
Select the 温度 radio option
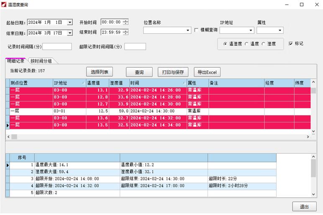(246, 44)
